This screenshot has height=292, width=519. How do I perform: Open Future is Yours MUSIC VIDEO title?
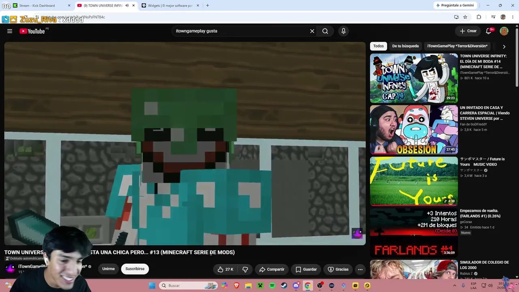pos(482,162)
